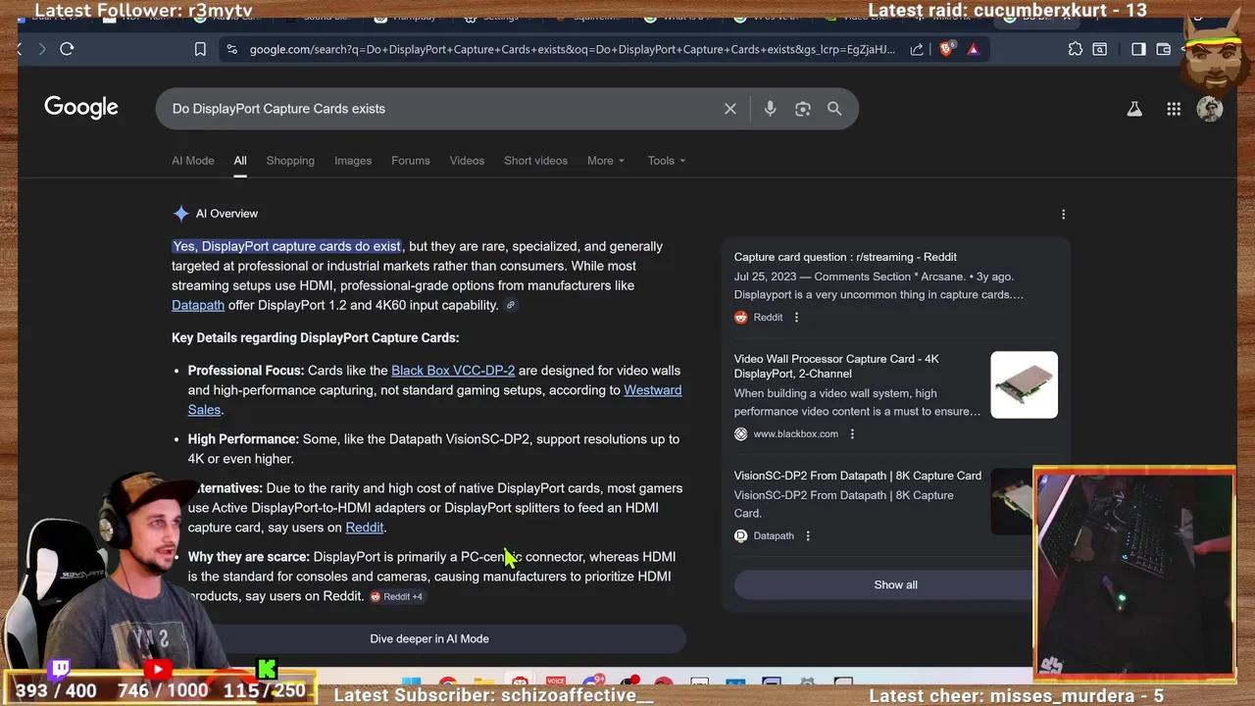
Task: Open 'Capture card question : r/streaming' result
Action: (x=845, y=257)
